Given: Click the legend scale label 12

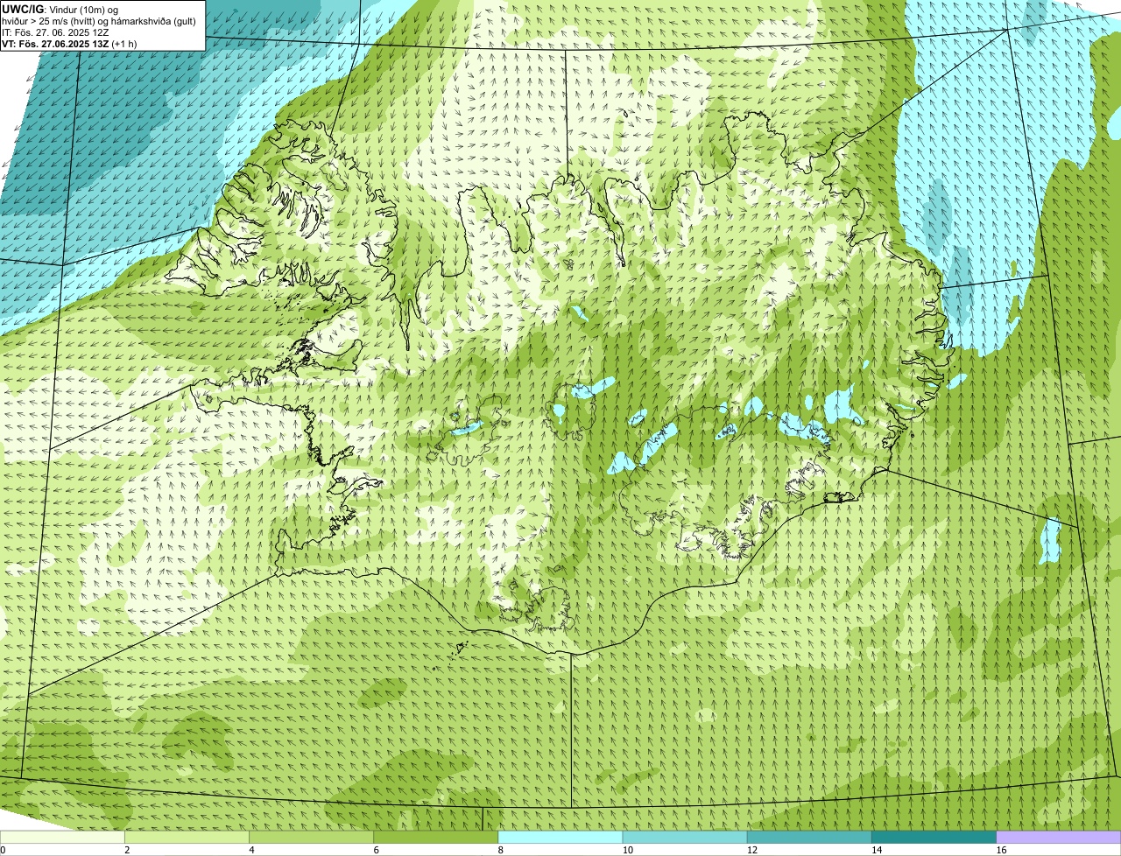Looking at the screenshot, I should (x=752, y=850).
